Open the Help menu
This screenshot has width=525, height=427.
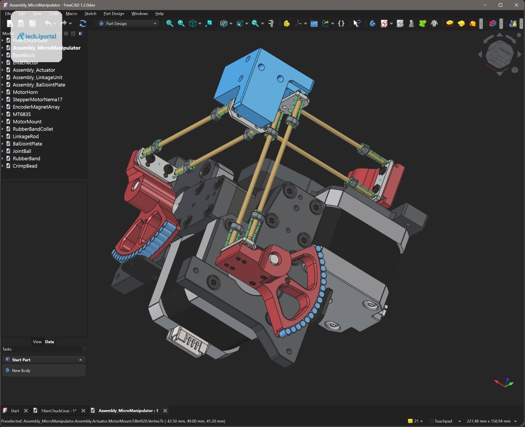[x=159, y=14]
